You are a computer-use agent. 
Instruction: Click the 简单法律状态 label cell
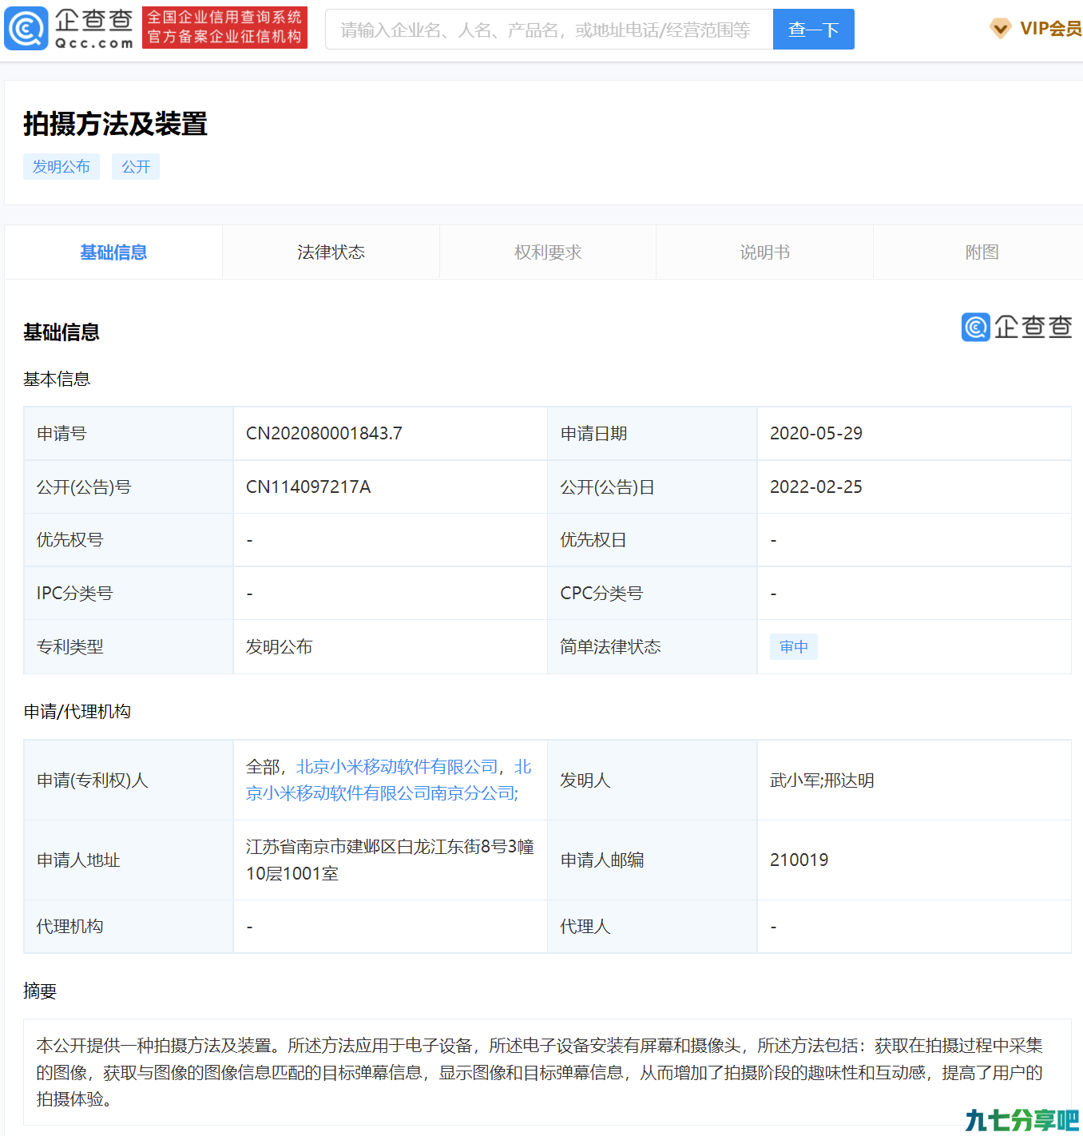[652, 647]
